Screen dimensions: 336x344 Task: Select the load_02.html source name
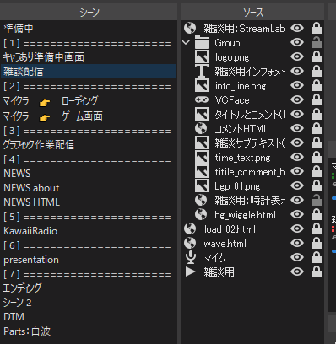tap(230, 229)
